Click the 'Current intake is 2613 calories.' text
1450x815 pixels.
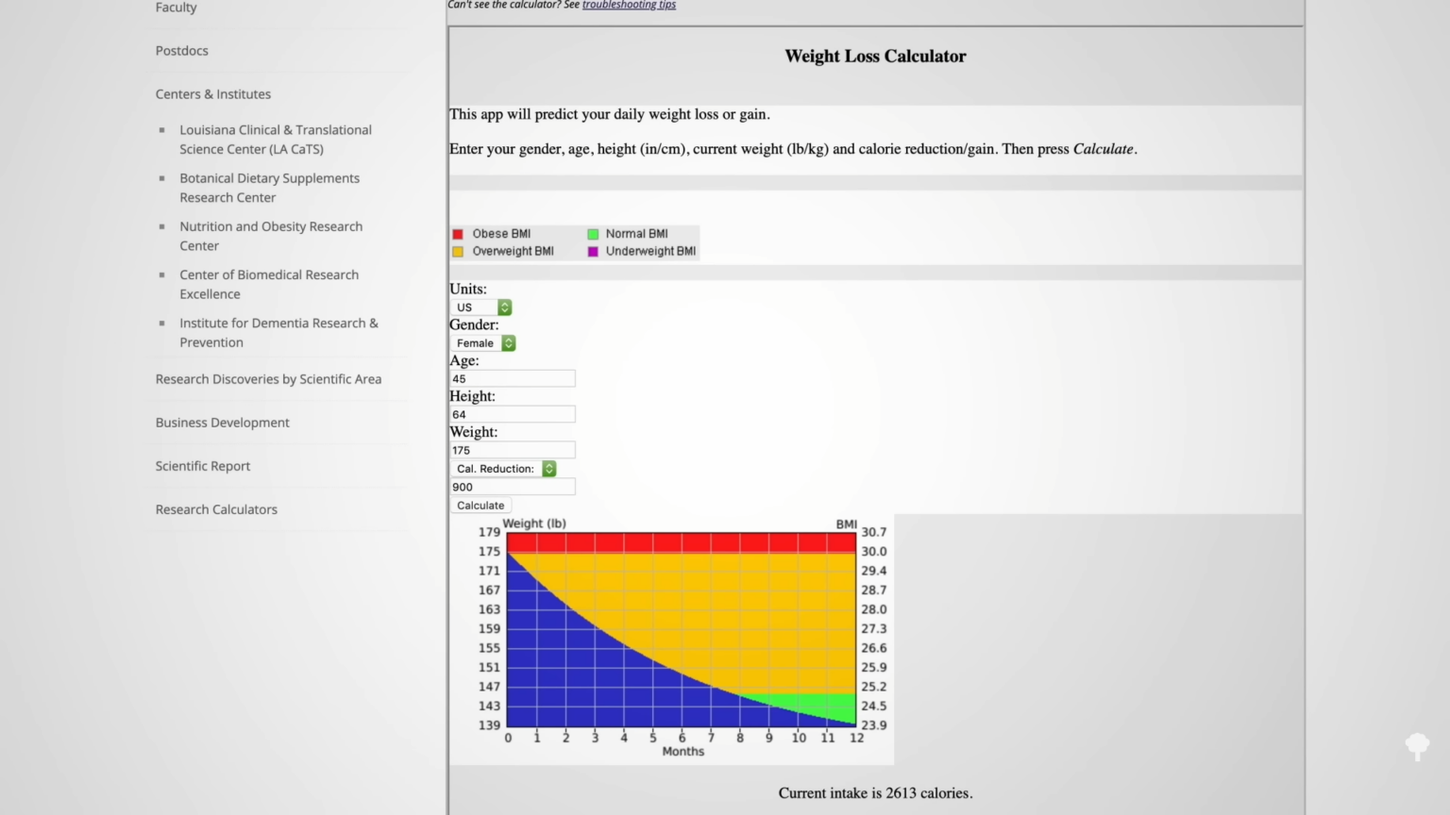point(875,793)
